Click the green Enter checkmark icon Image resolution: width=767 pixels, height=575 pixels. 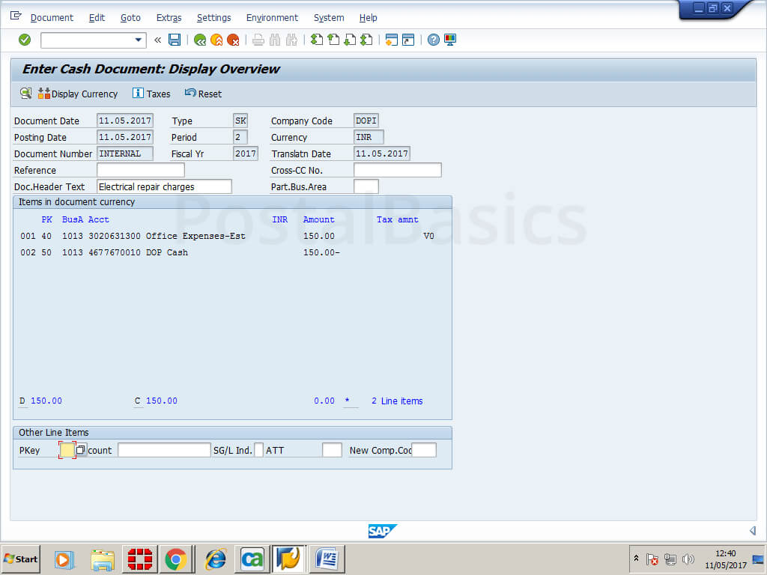(25, 40)
